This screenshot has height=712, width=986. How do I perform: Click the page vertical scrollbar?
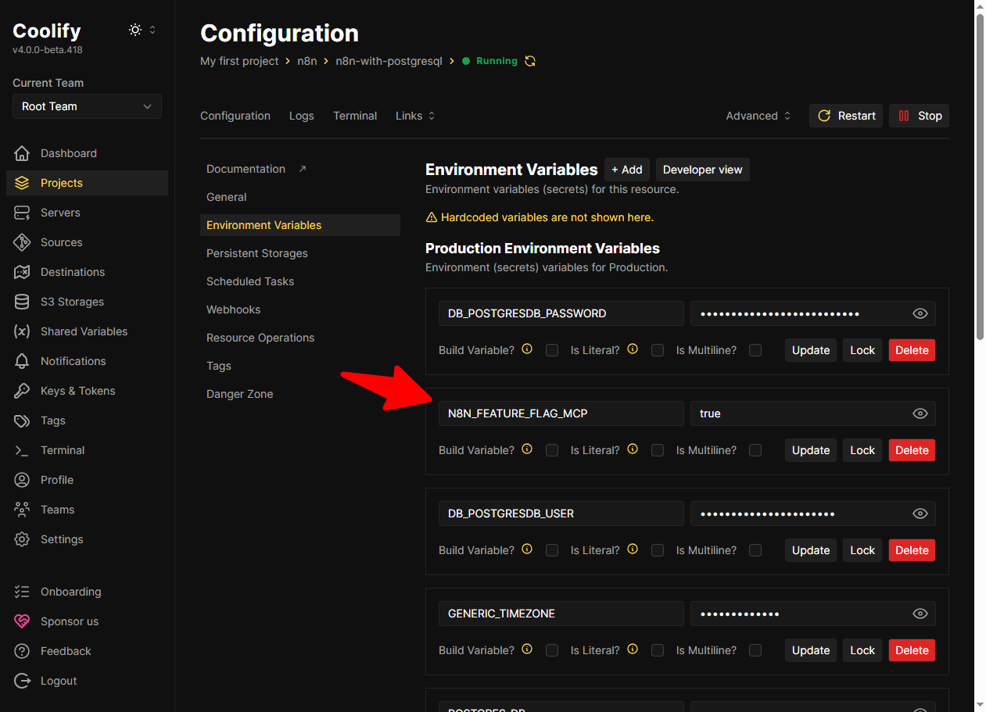click(x=980, y=176)
